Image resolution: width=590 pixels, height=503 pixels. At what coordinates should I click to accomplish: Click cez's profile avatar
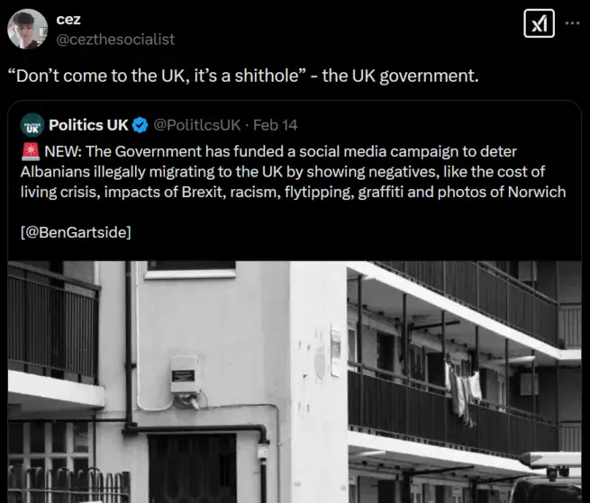pyautogui.click(x=27, y=29)
